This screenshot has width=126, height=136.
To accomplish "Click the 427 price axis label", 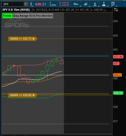I will pos(115,121).
